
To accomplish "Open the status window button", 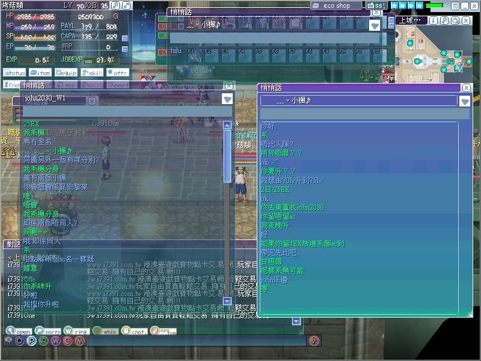I will click(x=14, y=73).
